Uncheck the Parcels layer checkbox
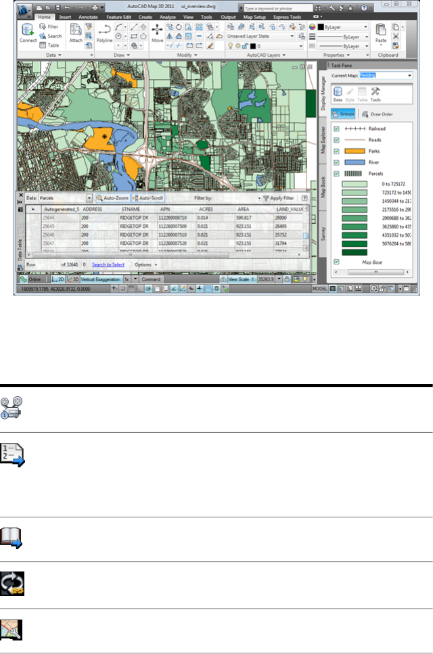This screenshot has width=433, height=654. tap(337, 174)
